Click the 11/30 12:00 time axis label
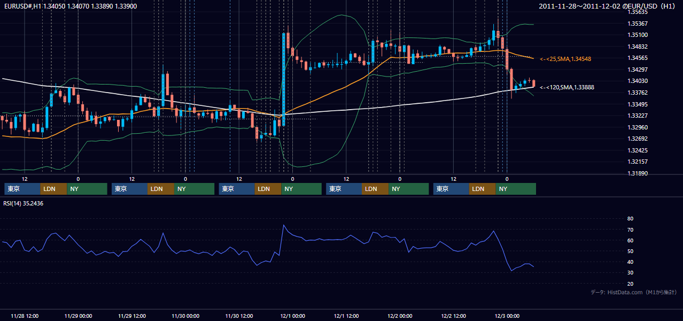 point(239,316)
